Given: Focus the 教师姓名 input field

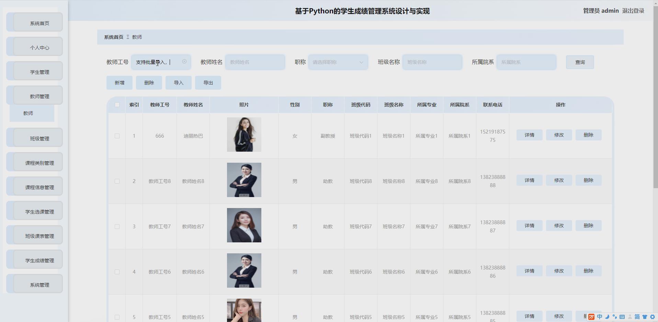Looking at the screenshot, I should coord(255,62).
